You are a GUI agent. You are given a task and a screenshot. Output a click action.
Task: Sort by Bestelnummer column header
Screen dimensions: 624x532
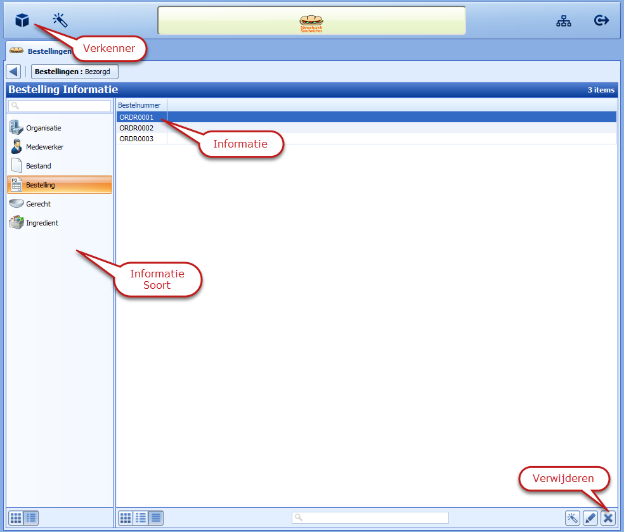[x=141, y=105]
